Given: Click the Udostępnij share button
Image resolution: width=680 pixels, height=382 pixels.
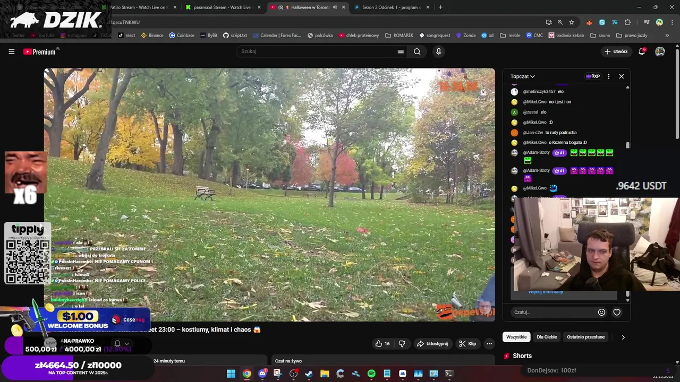Looking at the screenshot, I should (x=432, y=343).
